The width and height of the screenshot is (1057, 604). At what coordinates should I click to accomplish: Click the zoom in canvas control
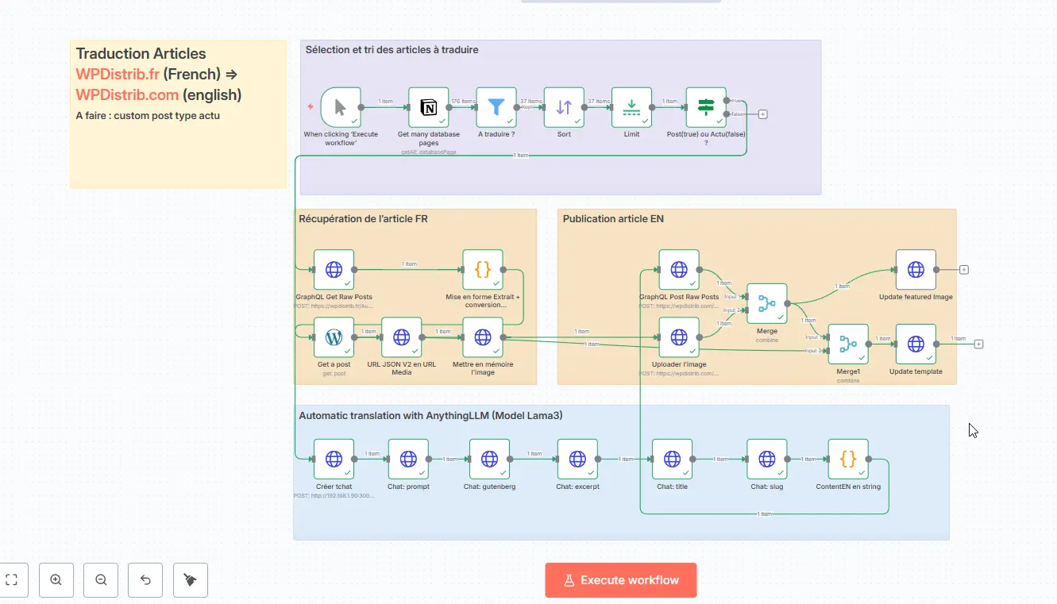56,580
